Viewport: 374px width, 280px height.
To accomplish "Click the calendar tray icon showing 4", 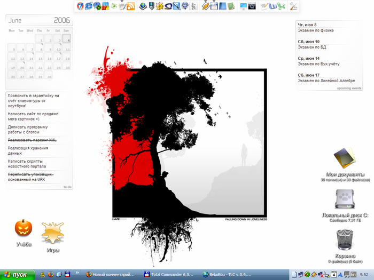I will point(334,275).
